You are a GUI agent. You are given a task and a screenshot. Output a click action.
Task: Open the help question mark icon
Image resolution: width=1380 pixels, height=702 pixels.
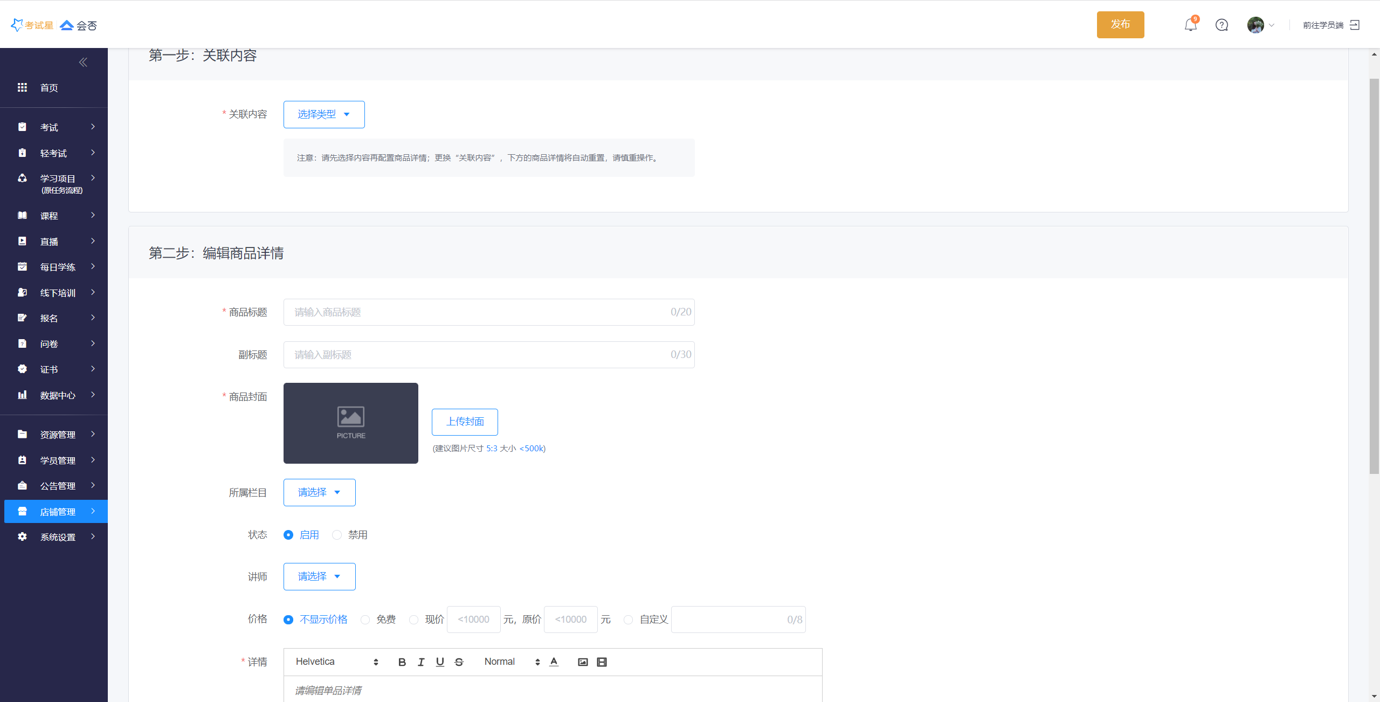coord(1222,25)
